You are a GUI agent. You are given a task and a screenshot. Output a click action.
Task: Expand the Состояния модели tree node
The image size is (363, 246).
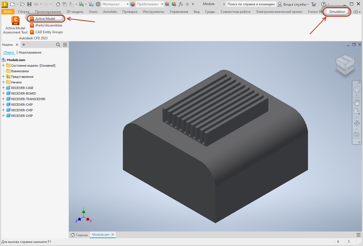tap(3, 66)
